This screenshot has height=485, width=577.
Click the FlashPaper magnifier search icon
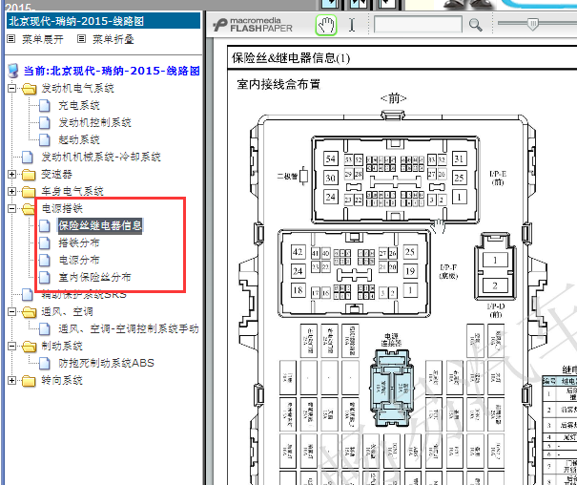tap(475, 25)
